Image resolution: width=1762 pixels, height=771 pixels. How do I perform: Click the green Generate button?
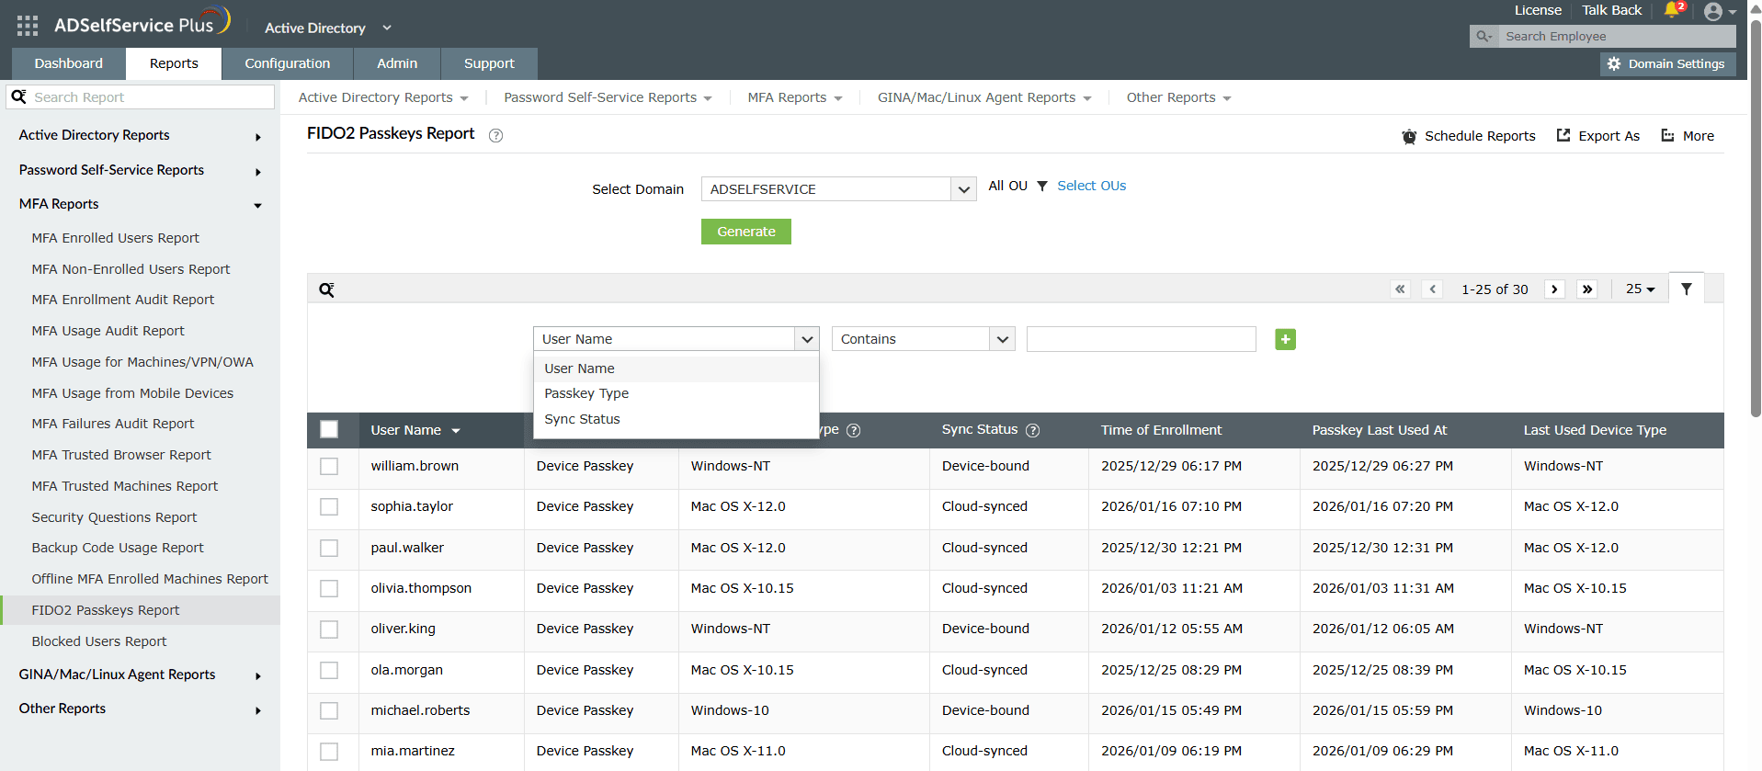point(746,232)
